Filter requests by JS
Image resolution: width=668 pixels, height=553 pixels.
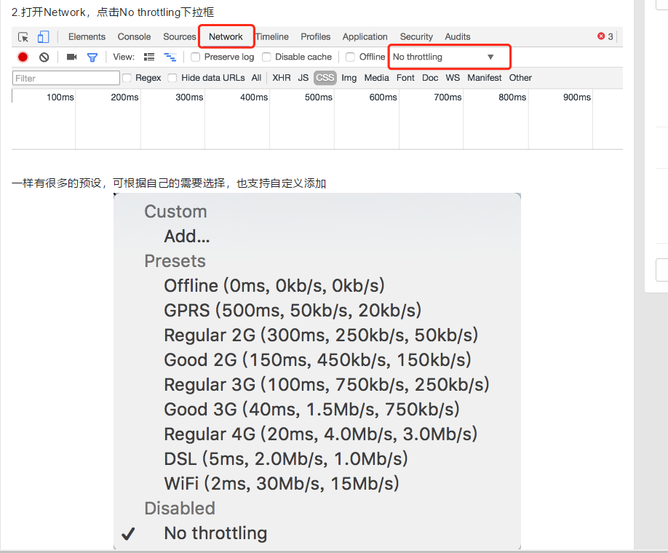coord(303,78)
